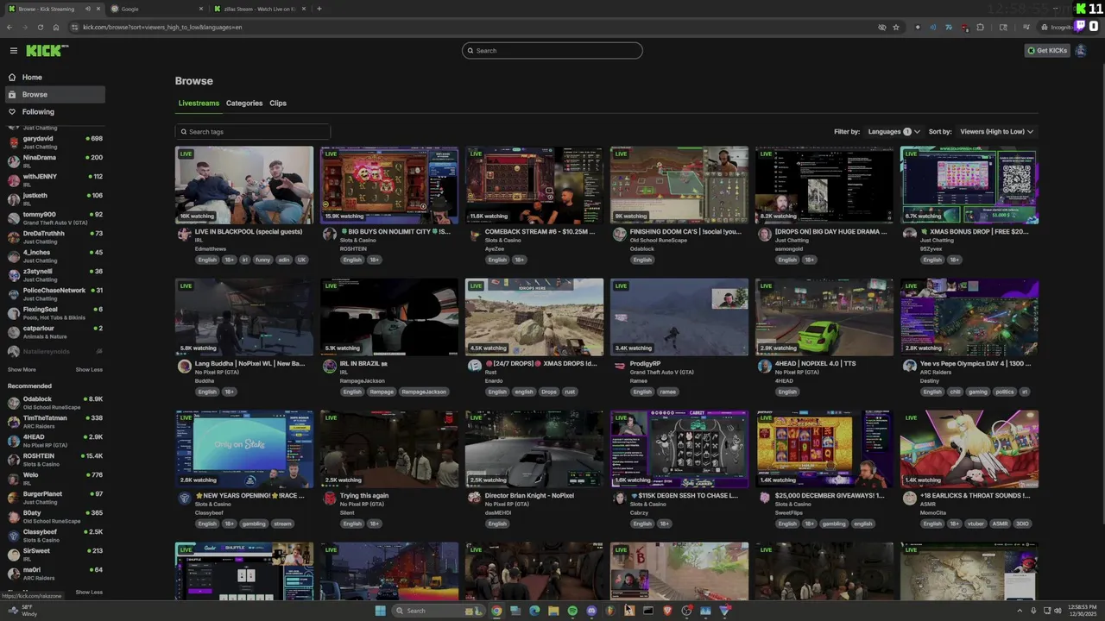Open IRL IN BRAZIL stream thumbnail
The height and width of the screenshot is (621, 1105).
click(389, 317)
